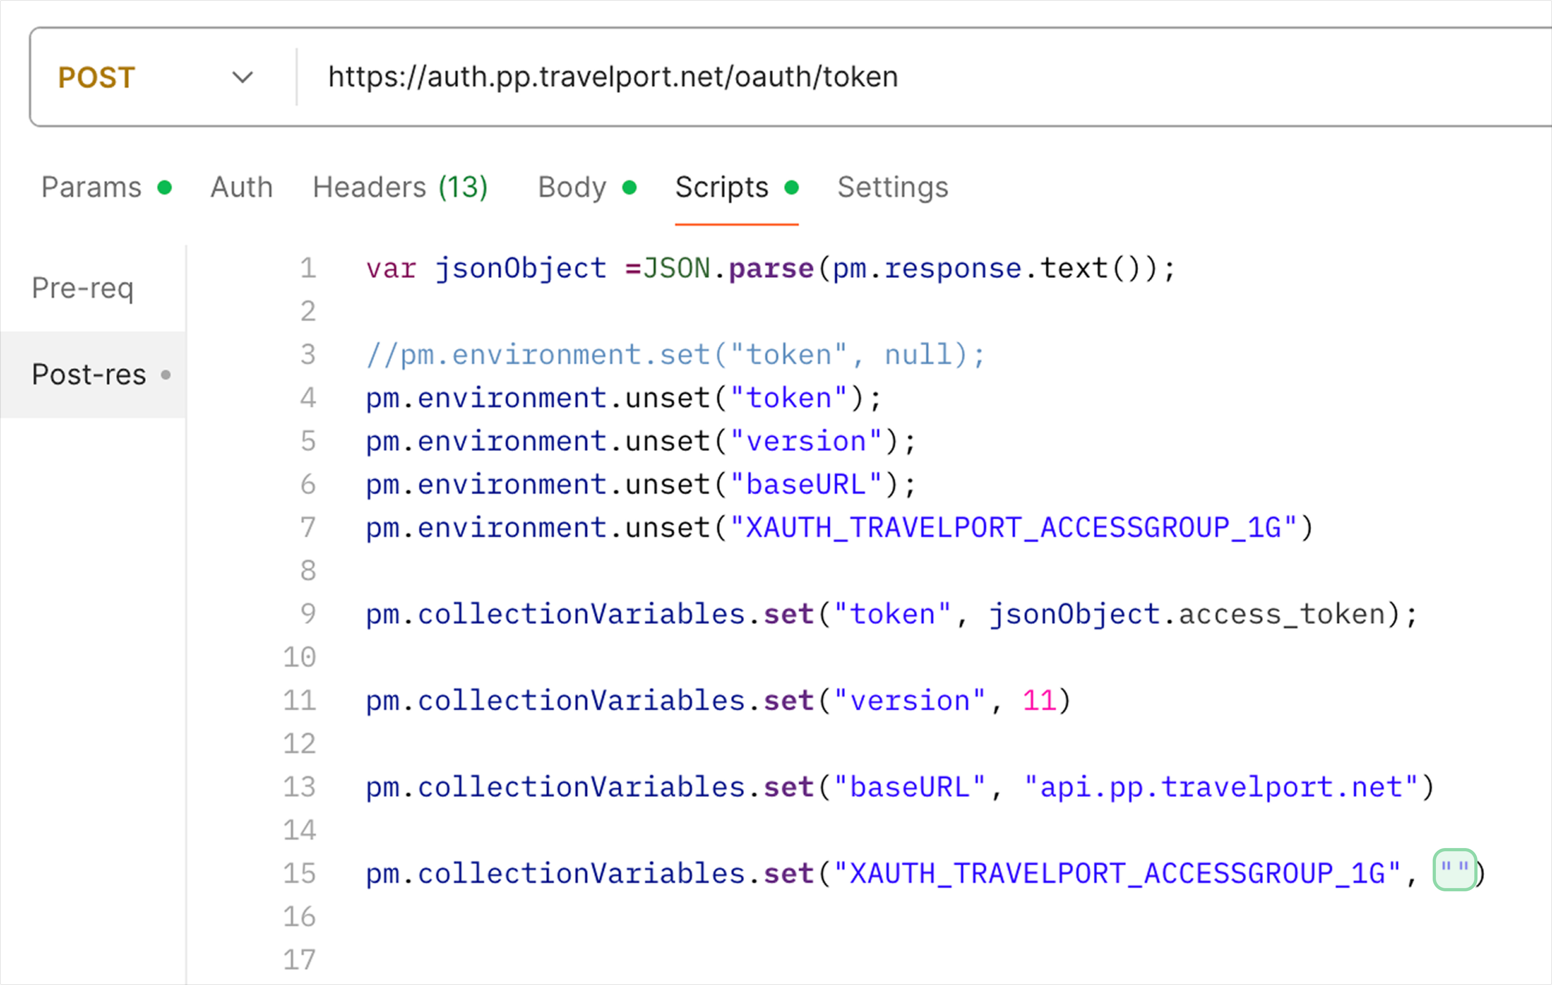Click line number 10 in gutter
The height and width of the screenshot is (985, 1552).
(299, 657)
